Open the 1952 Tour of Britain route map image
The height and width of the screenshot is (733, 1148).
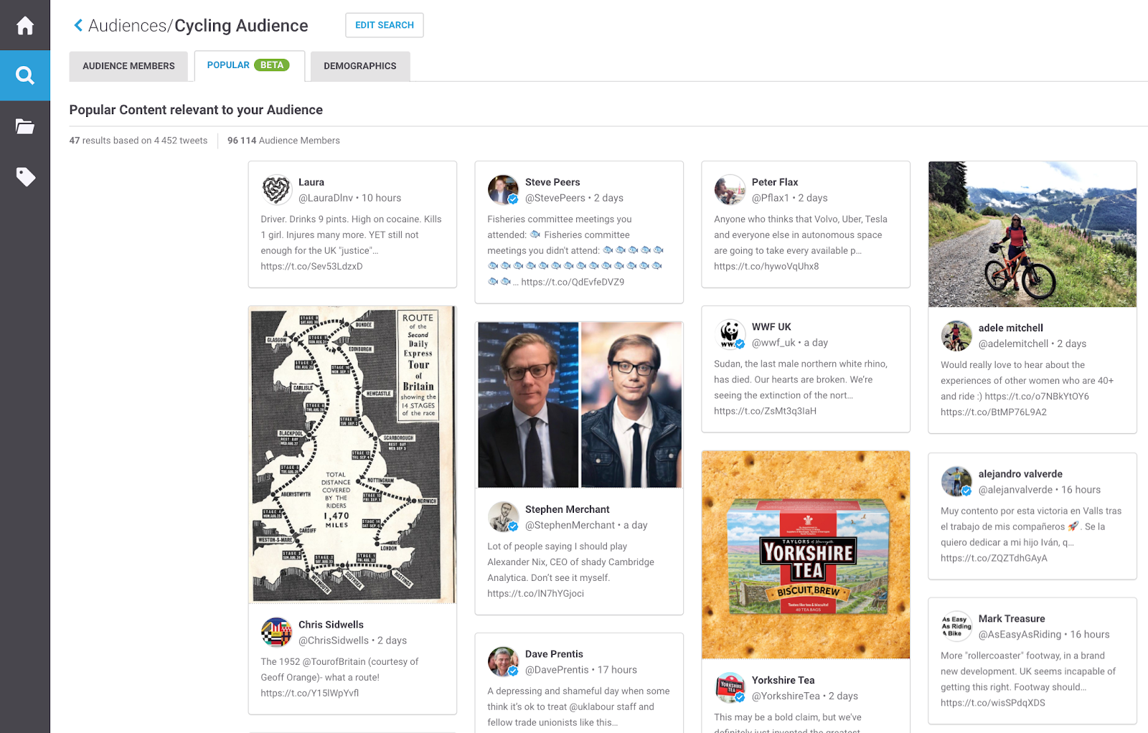click(x=352, y=455)
